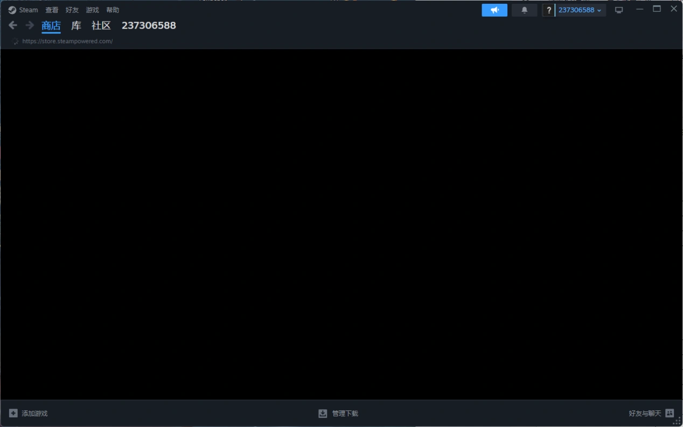The width and height of the screenshot is (683, 427).
Task: Click the megaphone announcements button
Action: 494,10
